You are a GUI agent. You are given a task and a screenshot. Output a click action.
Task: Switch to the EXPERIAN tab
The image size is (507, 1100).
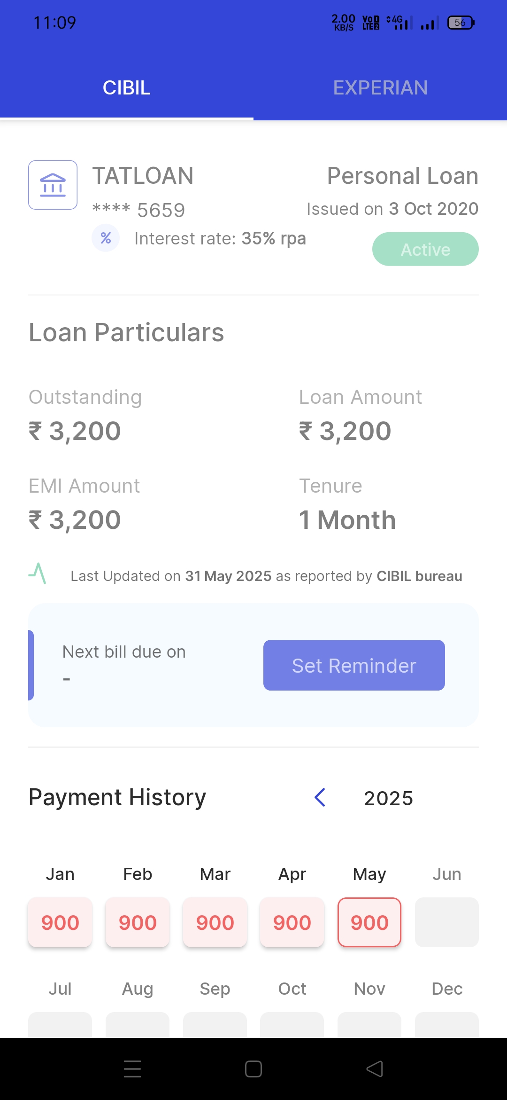coord(380,88)
